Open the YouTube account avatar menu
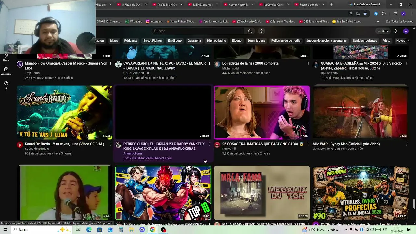Image resolution: width=416 pixels, height=234 pixels. (x=406, y=31)
